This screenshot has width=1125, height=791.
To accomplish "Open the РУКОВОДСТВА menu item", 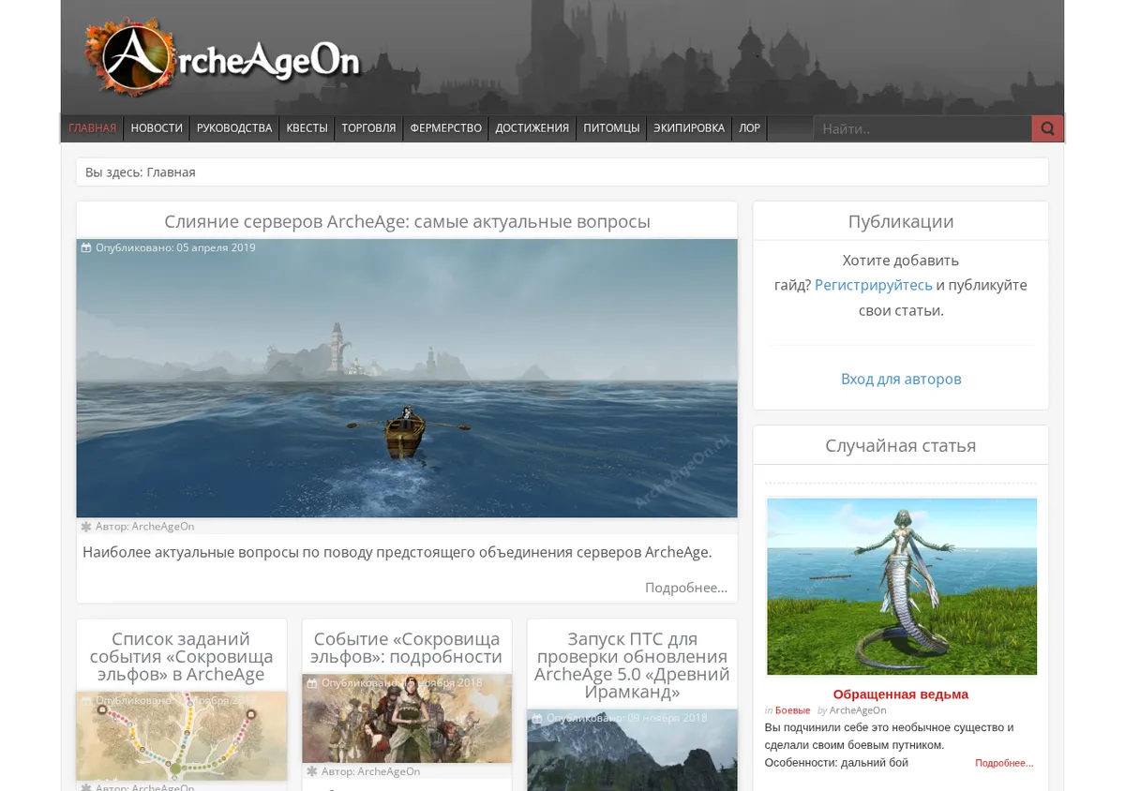I will [234, 128].
